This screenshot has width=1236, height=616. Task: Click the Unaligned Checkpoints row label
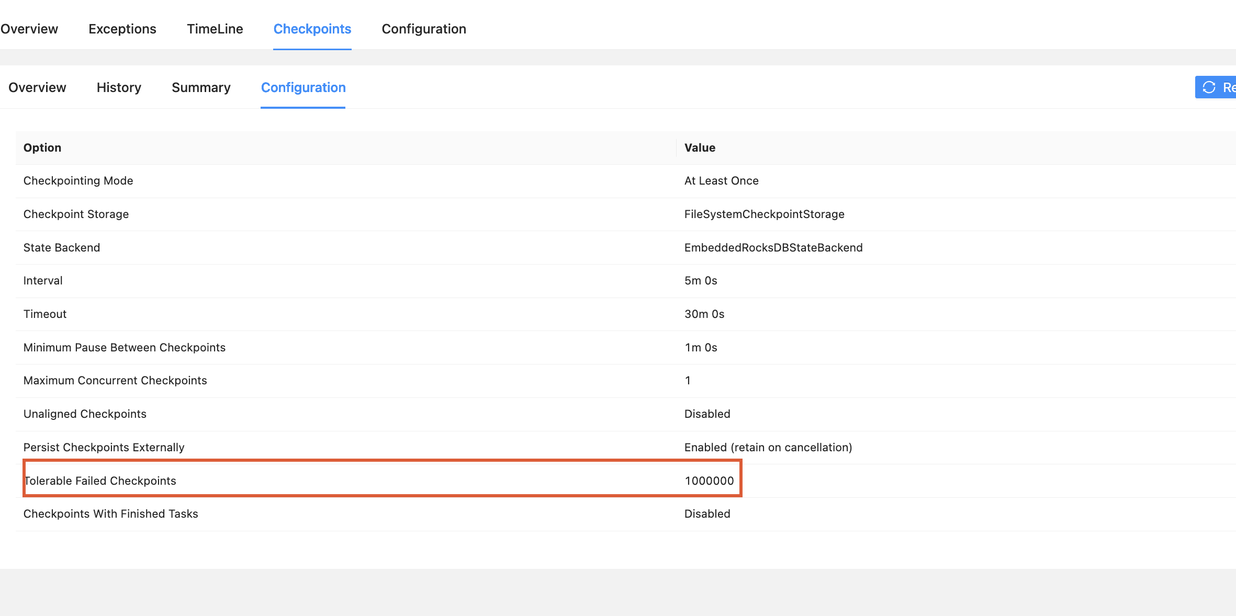coord(85,414)
